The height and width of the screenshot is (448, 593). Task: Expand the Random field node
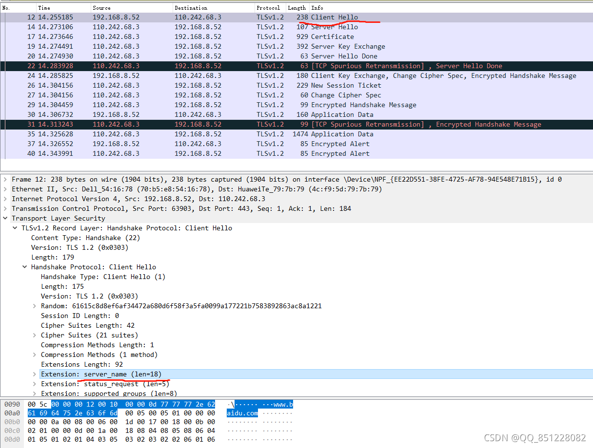coord(35,306)
